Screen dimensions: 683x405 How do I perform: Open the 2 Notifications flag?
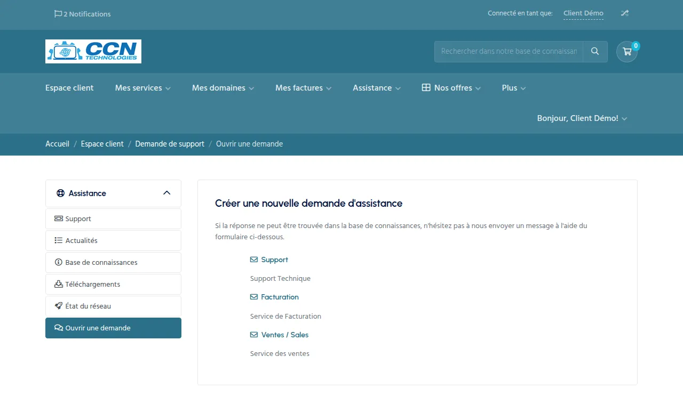point(82,14)
